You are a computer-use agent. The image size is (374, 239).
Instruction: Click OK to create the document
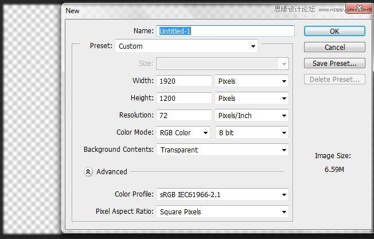click(x=334, y=31)
